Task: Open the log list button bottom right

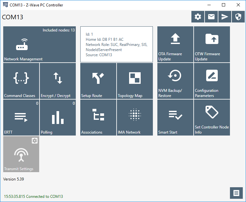Action: 236,193
